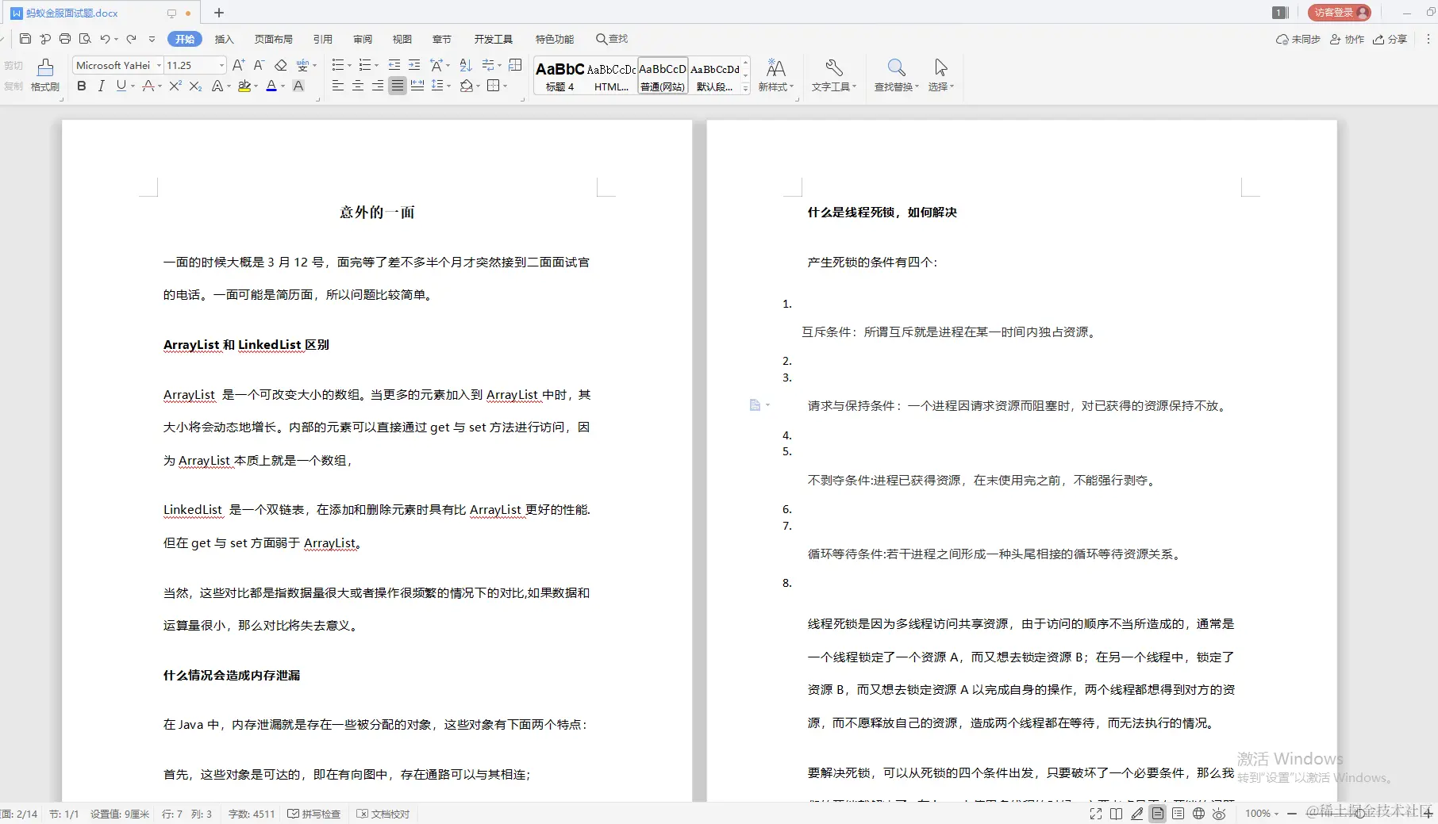Apply superscript formatting
This screenshot has width=1438, height=824.
tap(174, 86)
